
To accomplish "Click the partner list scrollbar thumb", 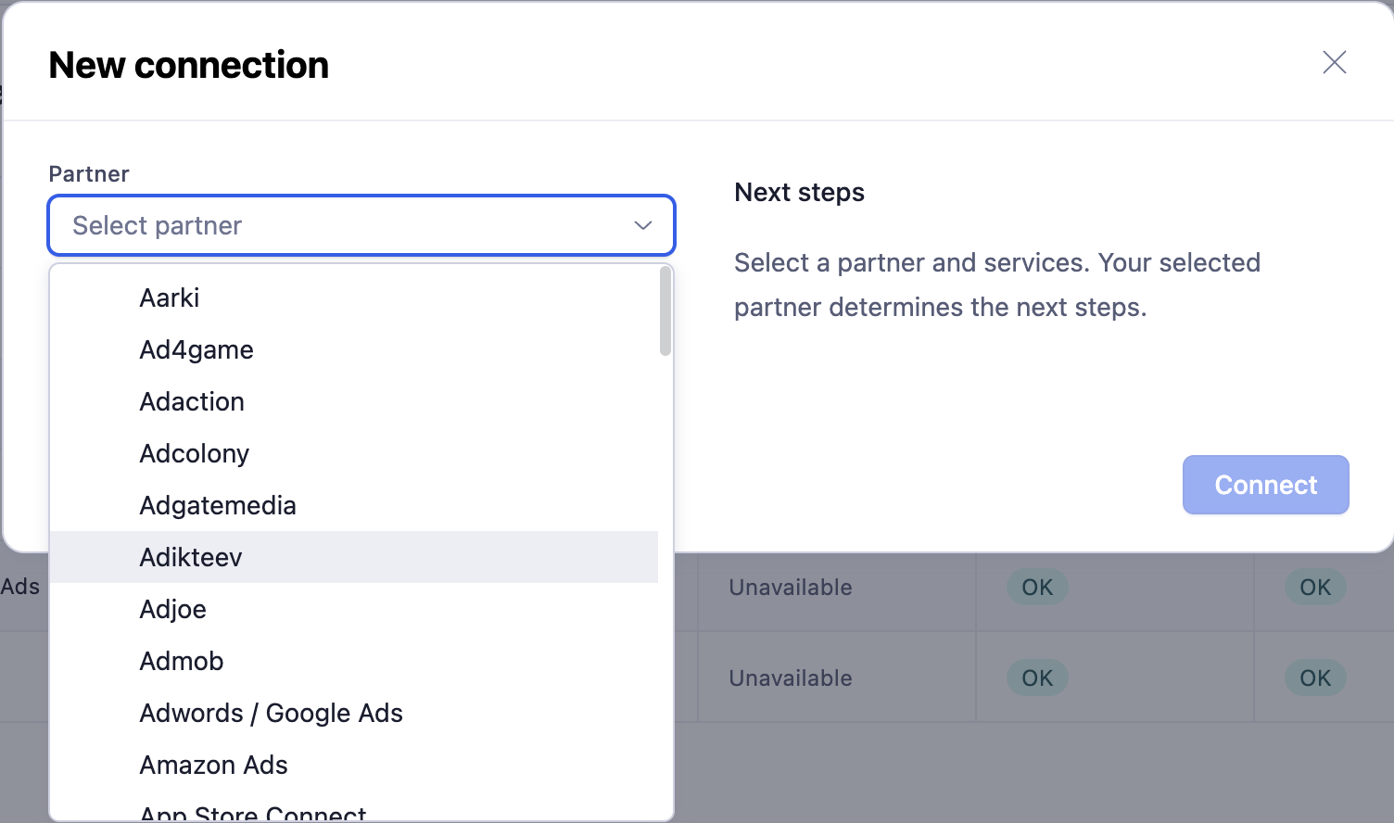I will [665, 310].
